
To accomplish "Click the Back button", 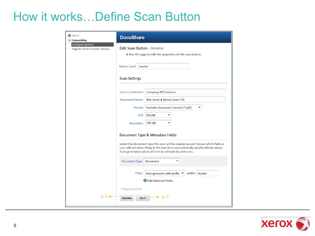I will (x=143, y=198).
